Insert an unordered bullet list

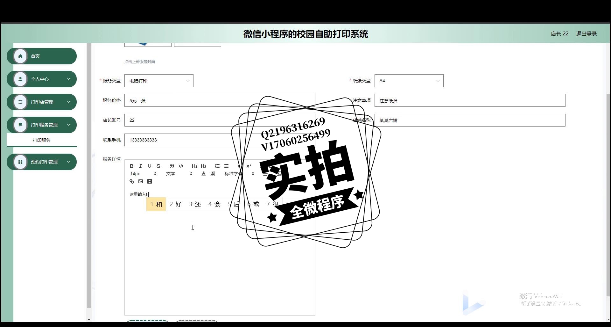tap(226, 166)
